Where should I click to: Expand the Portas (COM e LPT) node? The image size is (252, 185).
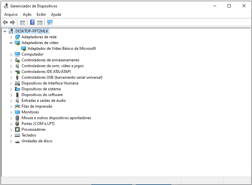11,124
